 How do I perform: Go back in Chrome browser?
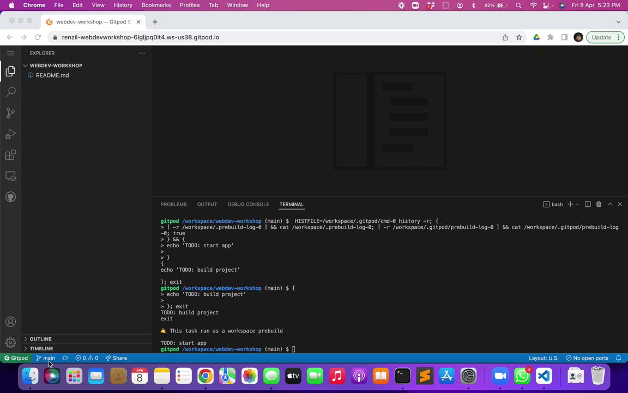pos(10,37)
